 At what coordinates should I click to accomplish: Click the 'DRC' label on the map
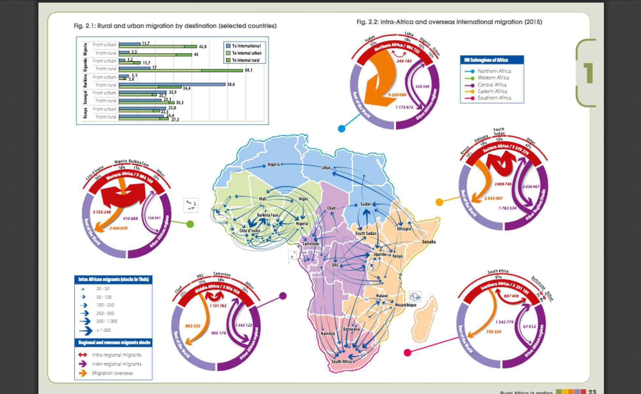[335, 265]
